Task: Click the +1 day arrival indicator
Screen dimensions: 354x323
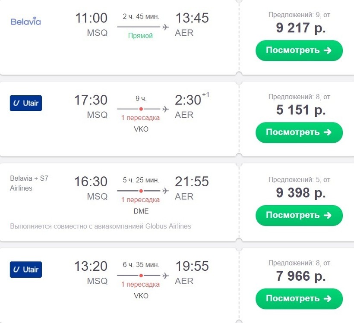Action: tap(206, 95)
